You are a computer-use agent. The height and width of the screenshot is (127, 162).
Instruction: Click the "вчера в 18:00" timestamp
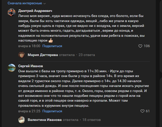(29, 46)
